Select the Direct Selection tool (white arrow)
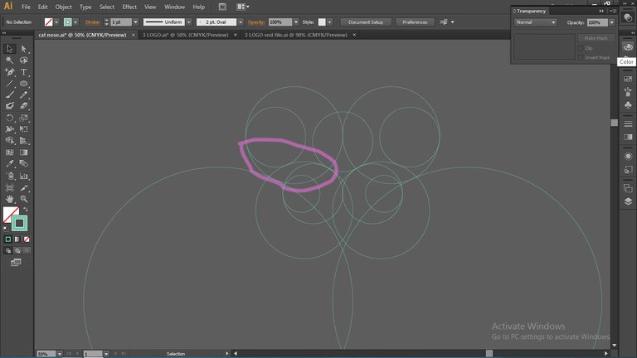The width and height of the screenshot is (637, 358). pyautogui.click(x=23, y=49)
